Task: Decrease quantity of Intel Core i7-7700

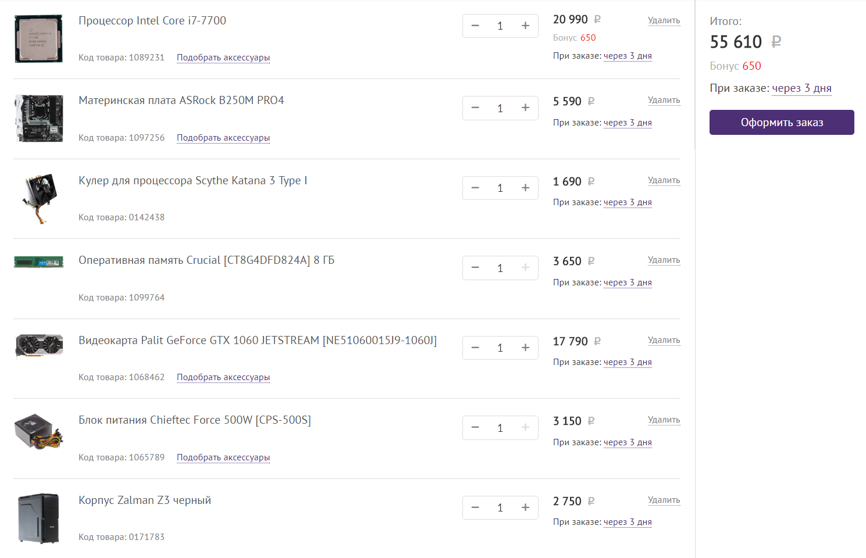Action: pyautogui.click(x=475, y=26)
